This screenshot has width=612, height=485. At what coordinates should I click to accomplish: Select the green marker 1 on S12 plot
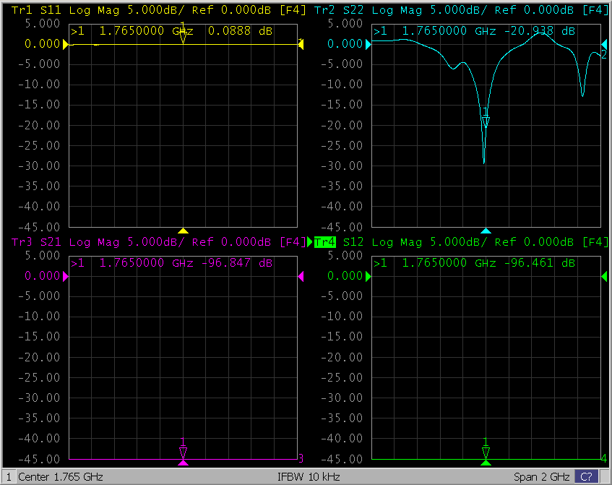[x=486, y=452]
